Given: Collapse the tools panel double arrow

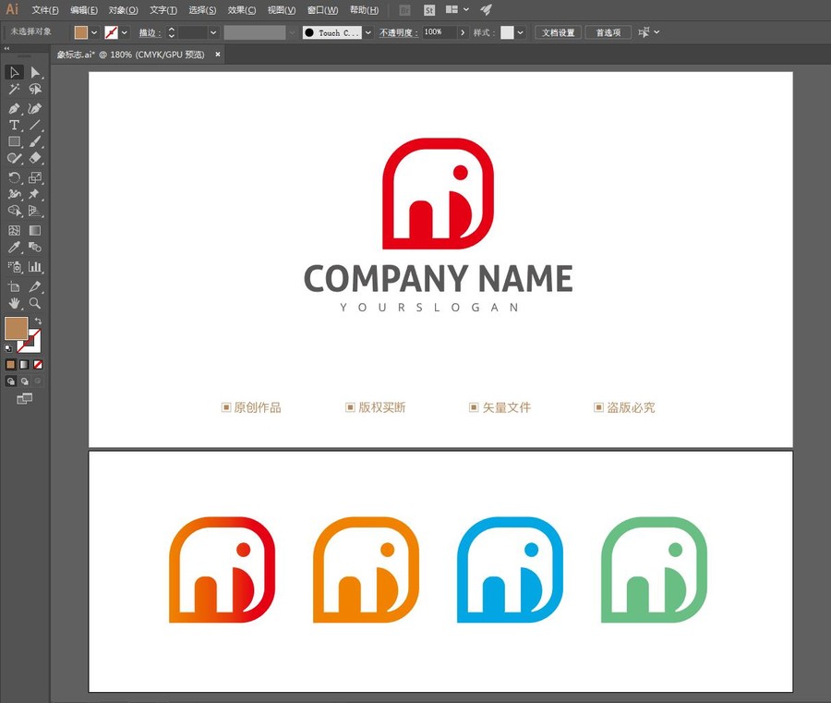Looking at the screenshot, I should coord(6,48).
